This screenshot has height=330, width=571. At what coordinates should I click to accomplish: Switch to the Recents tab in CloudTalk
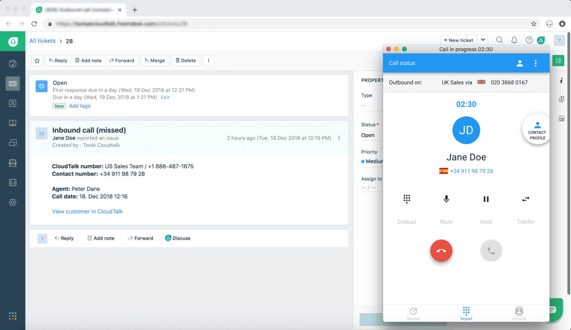point(413,312)
